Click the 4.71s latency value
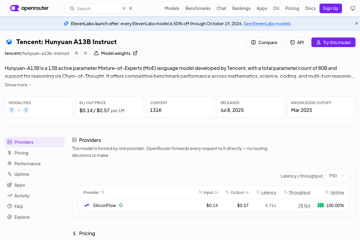The image size is (360, 240). (271, 205)
